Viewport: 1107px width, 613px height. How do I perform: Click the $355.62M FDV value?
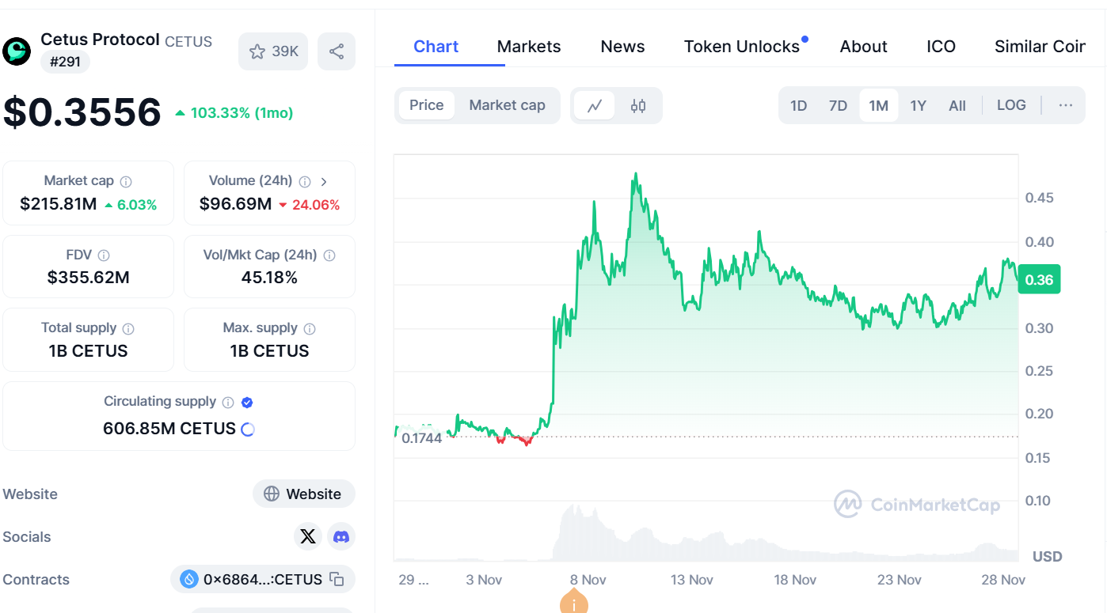(88, 278)
